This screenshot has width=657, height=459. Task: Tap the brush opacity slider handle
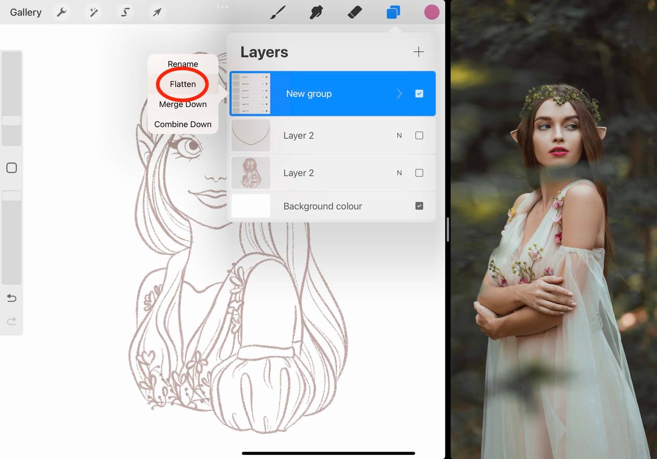pyautogui.click(x=11, y=196)
